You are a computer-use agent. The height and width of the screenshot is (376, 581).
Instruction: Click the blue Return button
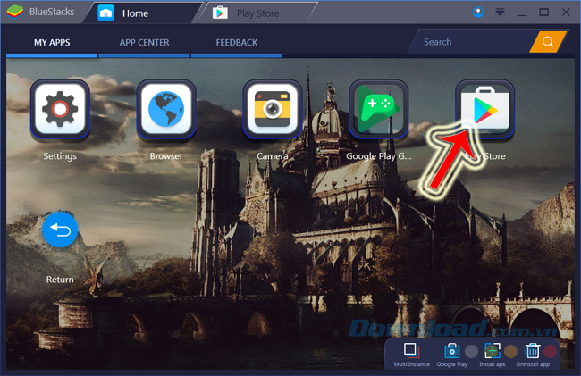(x=60, y=230)
